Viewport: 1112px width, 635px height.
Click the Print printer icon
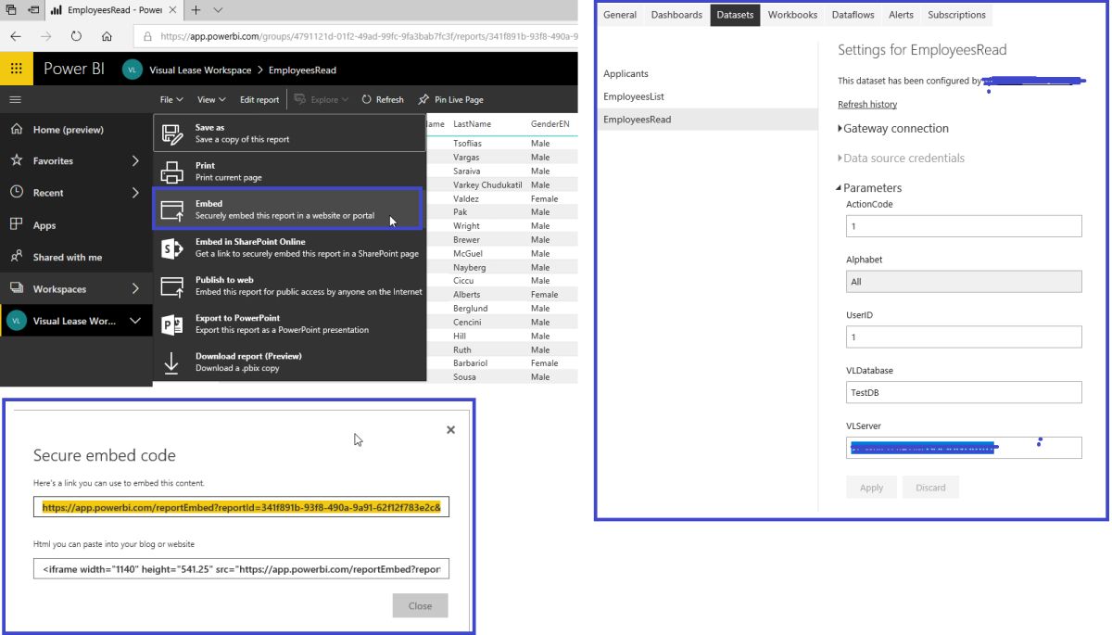tap(172, 171)
